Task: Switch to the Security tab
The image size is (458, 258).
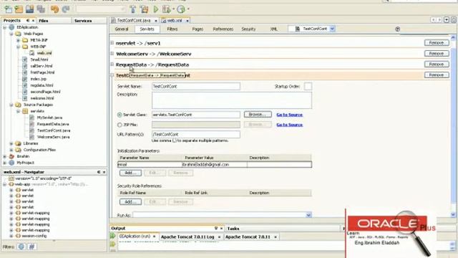Action: tap(248, 29)
